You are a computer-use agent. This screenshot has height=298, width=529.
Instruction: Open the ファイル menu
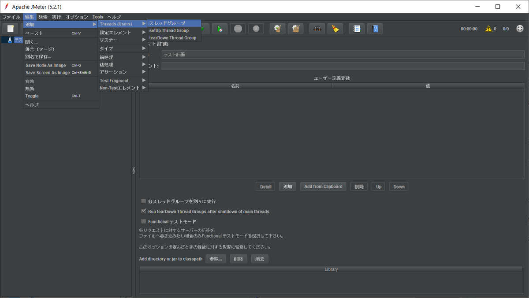pyautogui.click(x=11, y=17)
